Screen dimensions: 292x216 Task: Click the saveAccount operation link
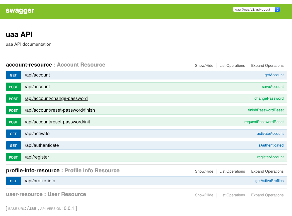tap(273, 87)
